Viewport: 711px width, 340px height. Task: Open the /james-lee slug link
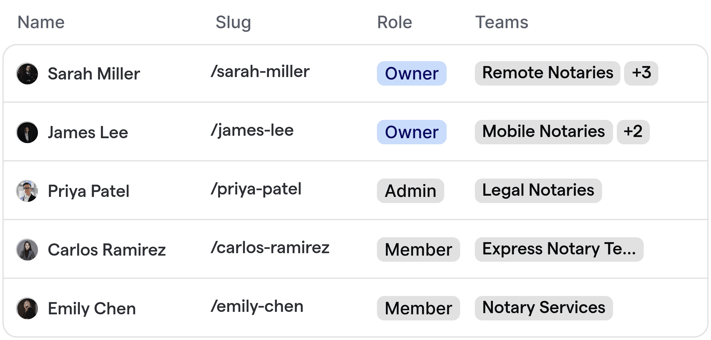(253, 130)
